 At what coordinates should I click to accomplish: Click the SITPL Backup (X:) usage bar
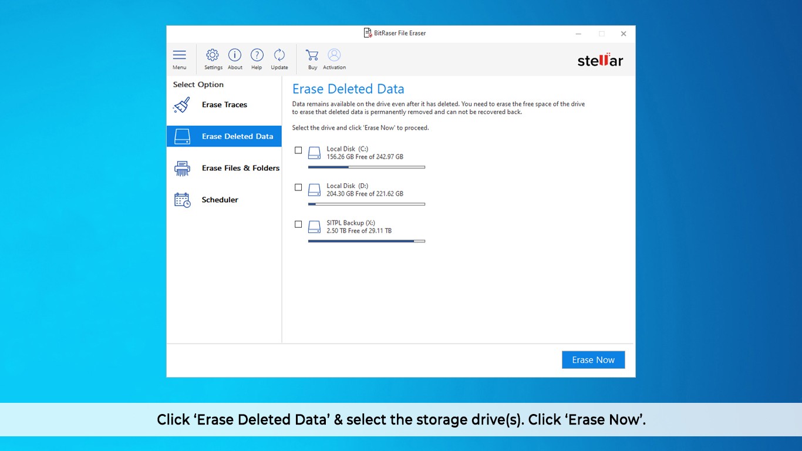tap(366, 241)
